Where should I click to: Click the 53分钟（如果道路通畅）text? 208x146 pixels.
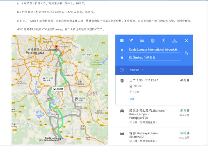pos(143,141)
